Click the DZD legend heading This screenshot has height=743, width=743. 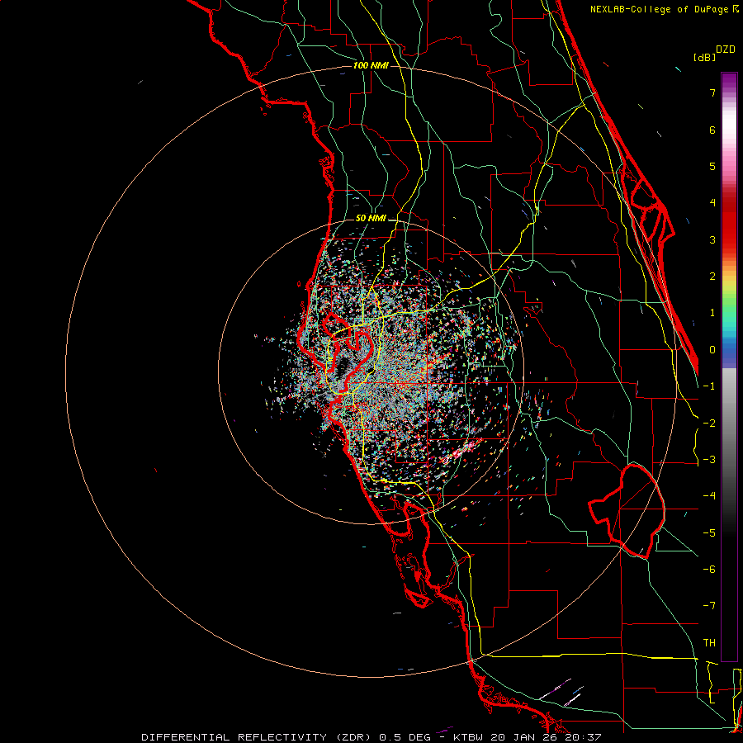point(726,50)
